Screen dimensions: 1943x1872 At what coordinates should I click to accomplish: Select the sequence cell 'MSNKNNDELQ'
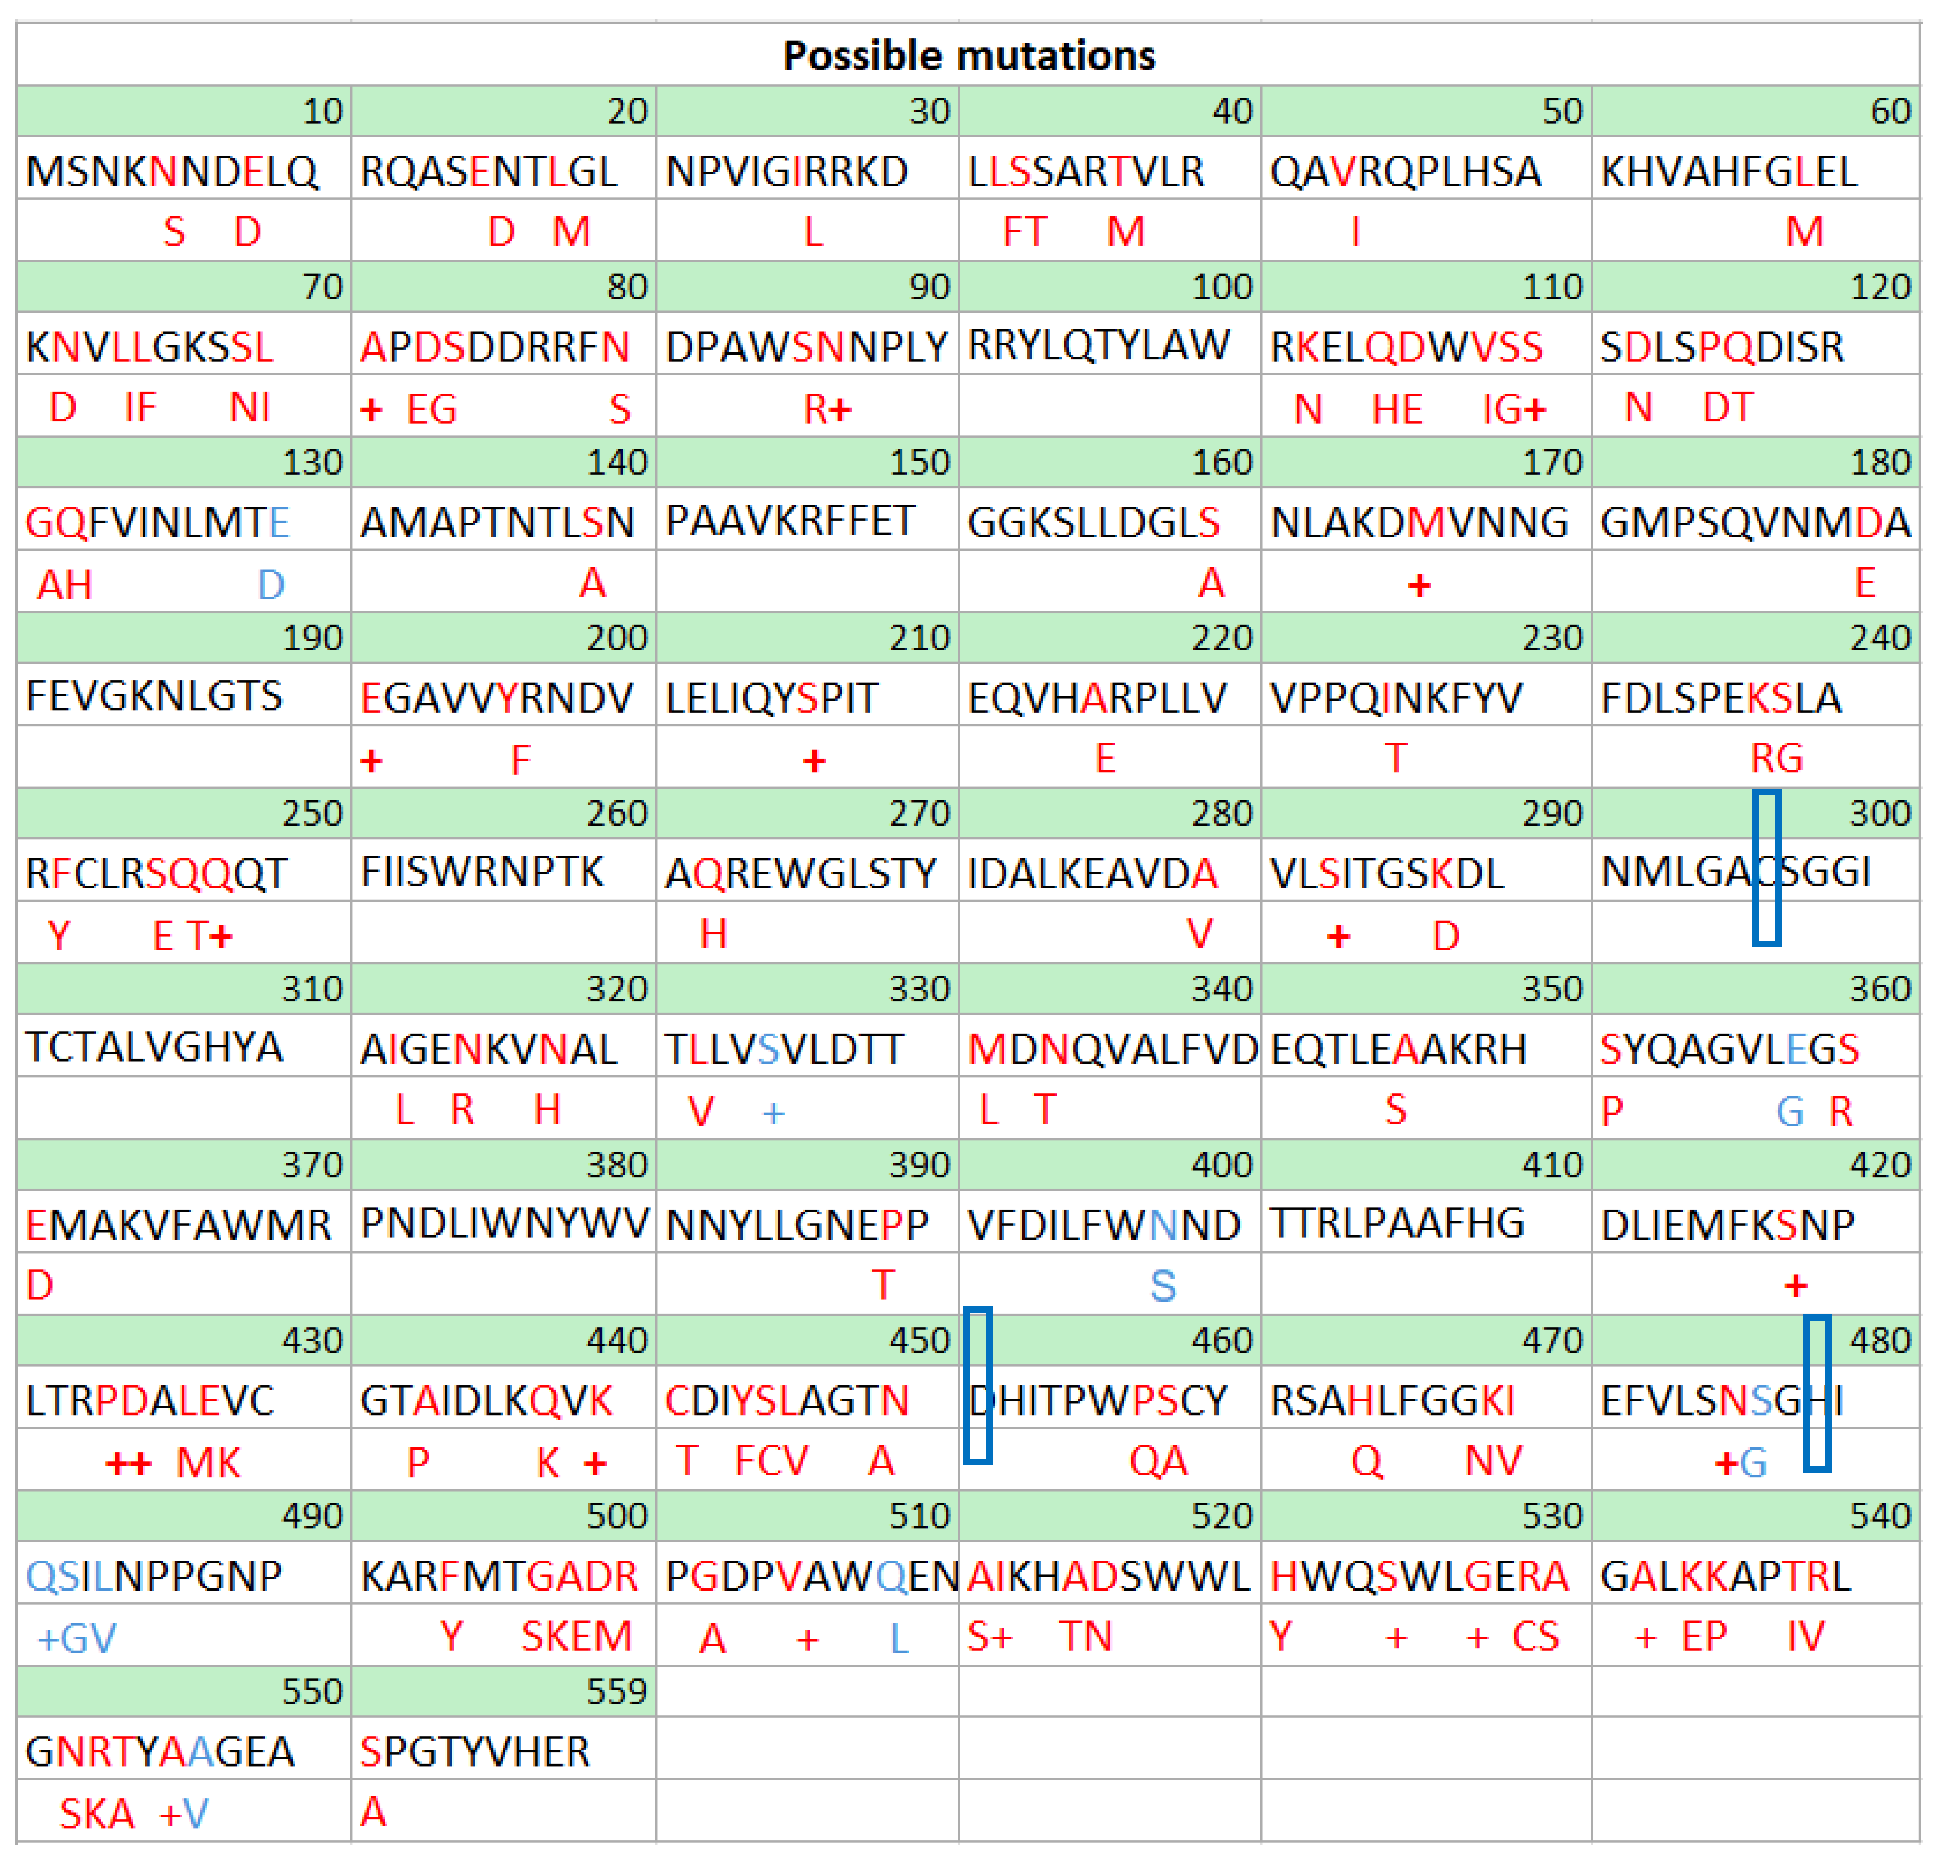pyautogui.click(x=172, y=171)
